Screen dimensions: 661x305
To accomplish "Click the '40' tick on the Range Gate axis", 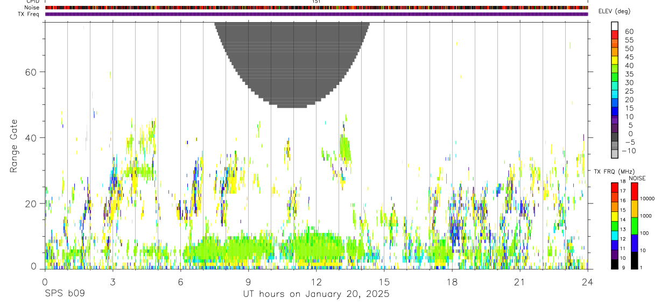I will point(32,138).
